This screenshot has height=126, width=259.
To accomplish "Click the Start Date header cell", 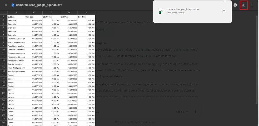I will click(x=34, y=17).
